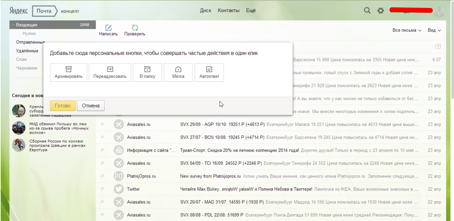Open the Отправленные folder
This screenshot has width=454, height=221.
tap(30, 42)
